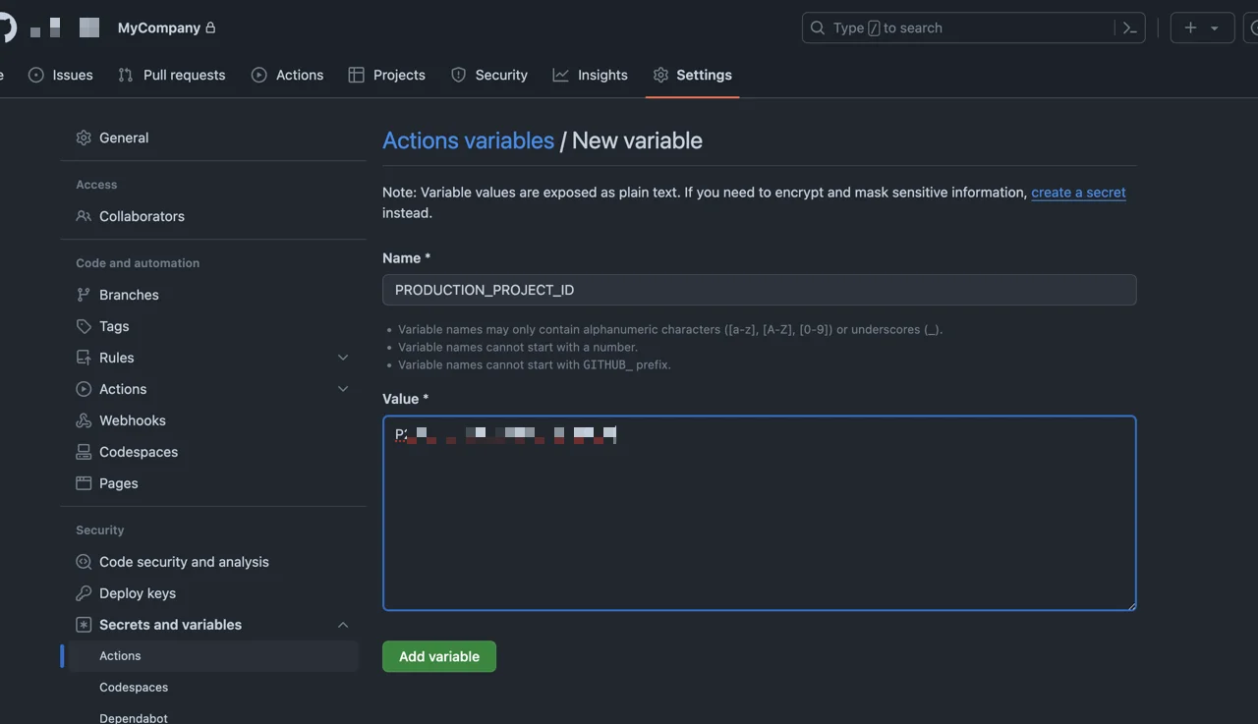Click the Codespaces icon in the sidebar
This screenshot has width=1258, height=724.
85,452
